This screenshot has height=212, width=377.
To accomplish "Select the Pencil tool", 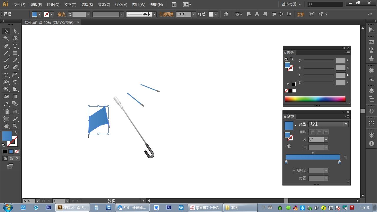I will 15,60.
